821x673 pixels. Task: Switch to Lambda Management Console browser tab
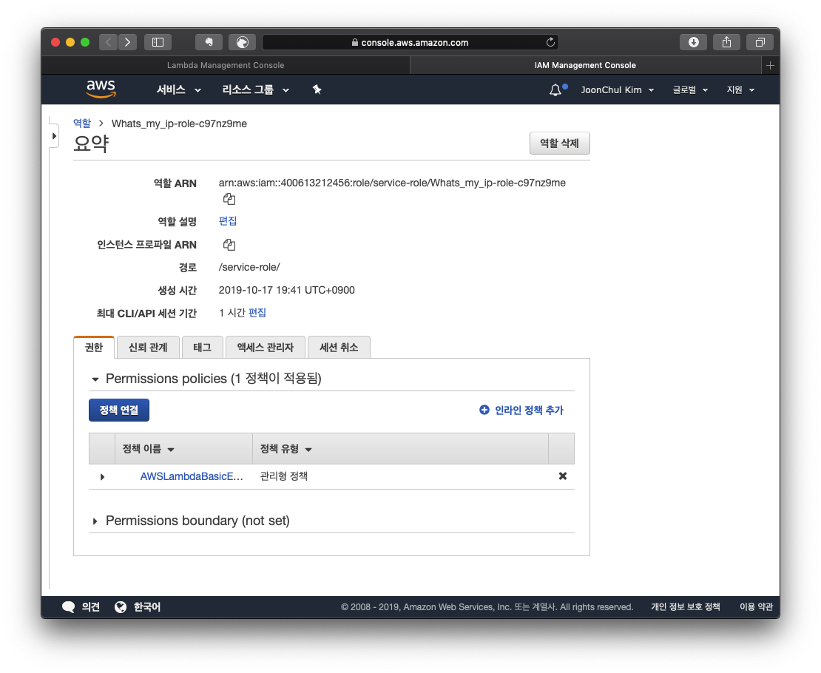[226, 65]
